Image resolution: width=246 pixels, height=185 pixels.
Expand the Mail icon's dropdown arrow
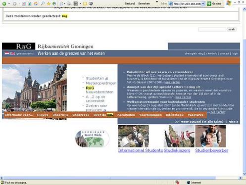pyautogui.click(x=64, y=3)
